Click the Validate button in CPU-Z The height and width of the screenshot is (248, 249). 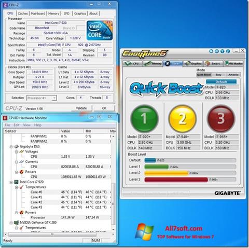coord(81,108)
